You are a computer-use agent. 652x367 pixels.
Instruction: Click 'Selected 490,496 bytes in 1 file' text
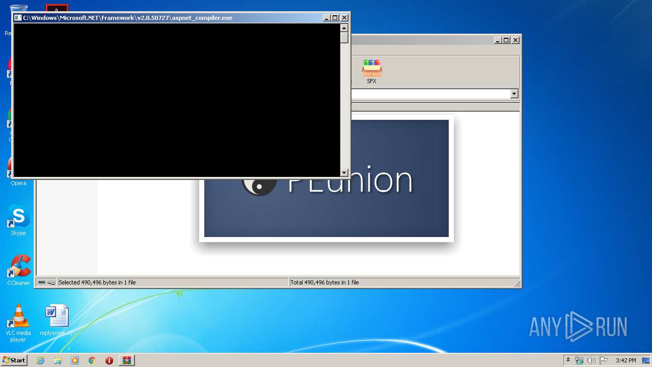click(x=97, y=282)
